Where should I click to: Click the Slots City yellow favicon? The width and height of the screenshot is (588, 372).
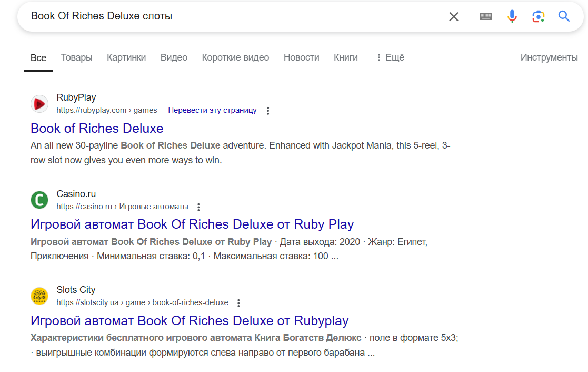coord(39,296)
